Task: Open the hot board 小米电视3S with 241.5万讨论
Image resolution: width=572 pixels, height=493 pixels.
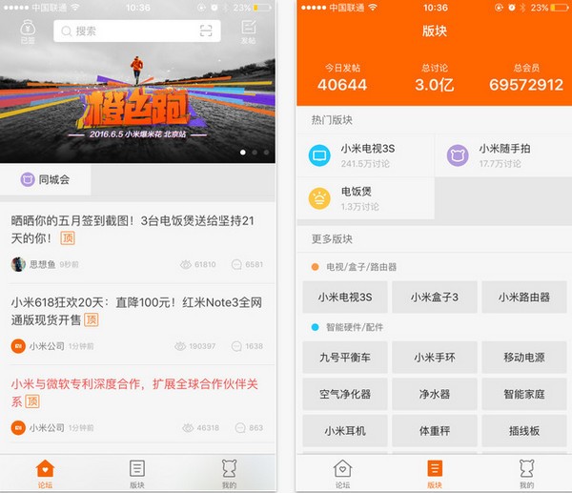Action: coord(365,155)
